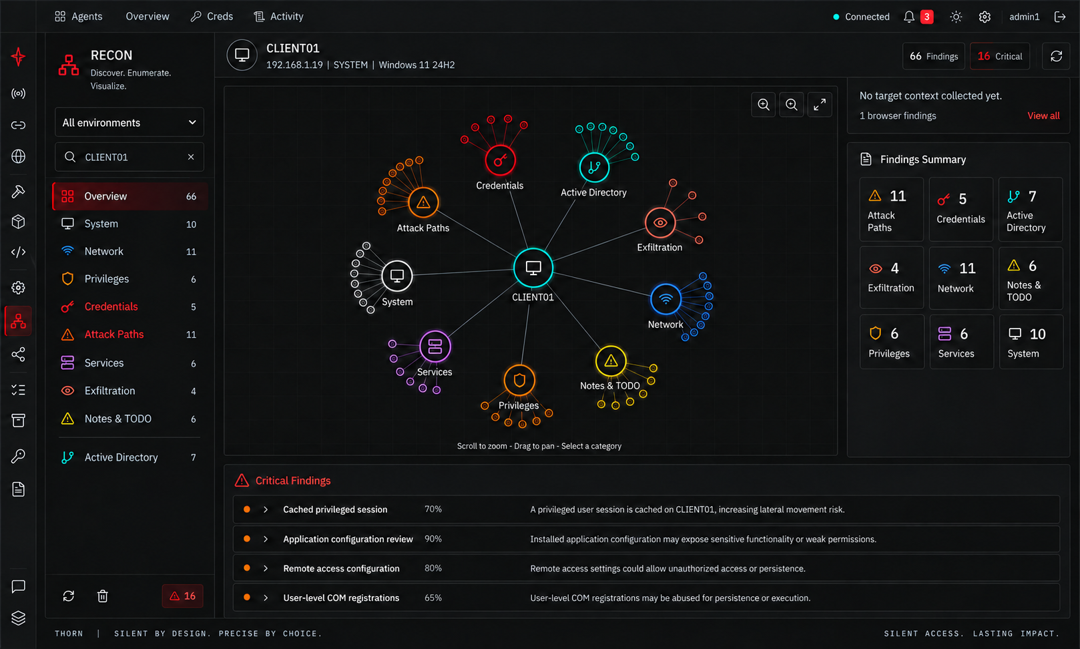Screen dimensions: 1080x649
Task: Clear the CLIENT01 search field
Action: 191,157
